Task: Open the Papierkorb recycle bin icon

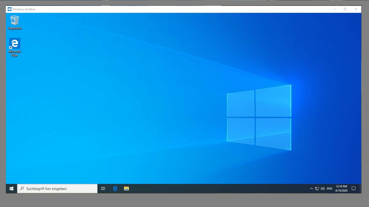Action: coord(15,22)
